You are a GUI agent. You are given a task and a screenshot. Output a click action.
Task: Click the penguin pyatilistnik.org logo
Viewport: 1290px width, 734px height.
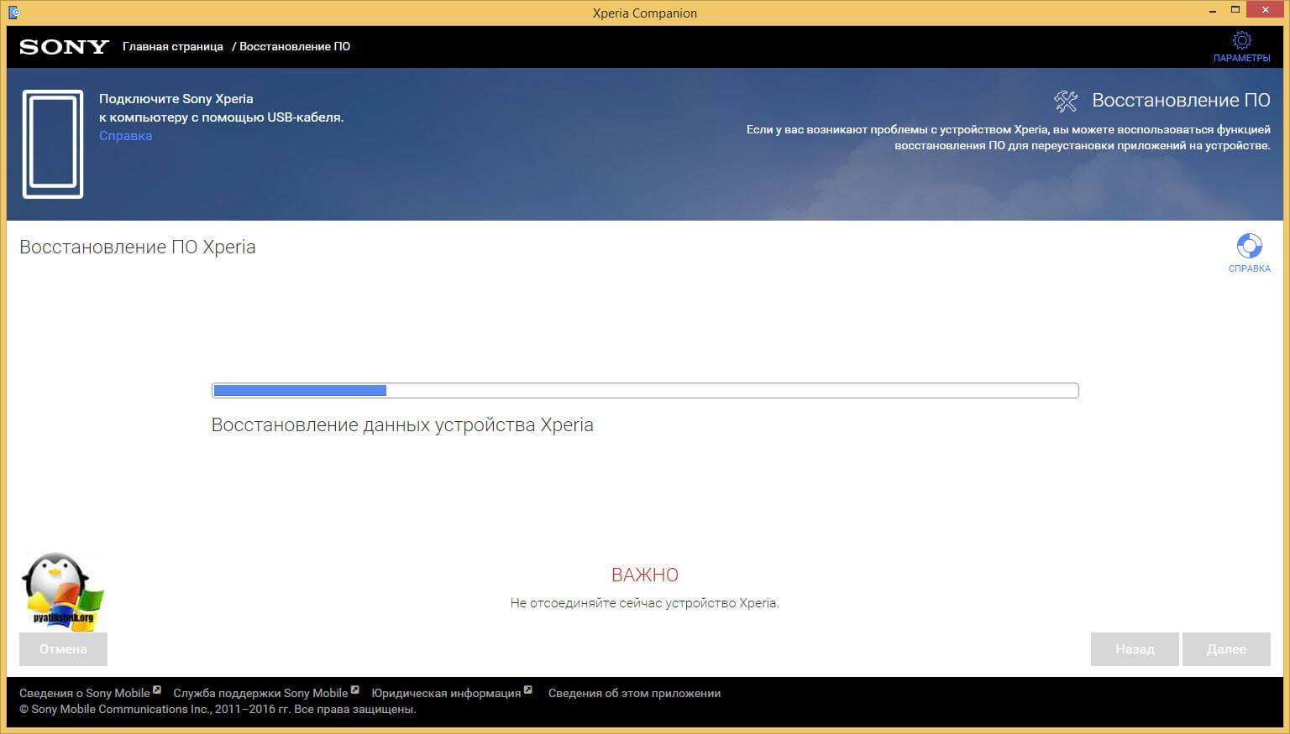click(x=62, y=591)
